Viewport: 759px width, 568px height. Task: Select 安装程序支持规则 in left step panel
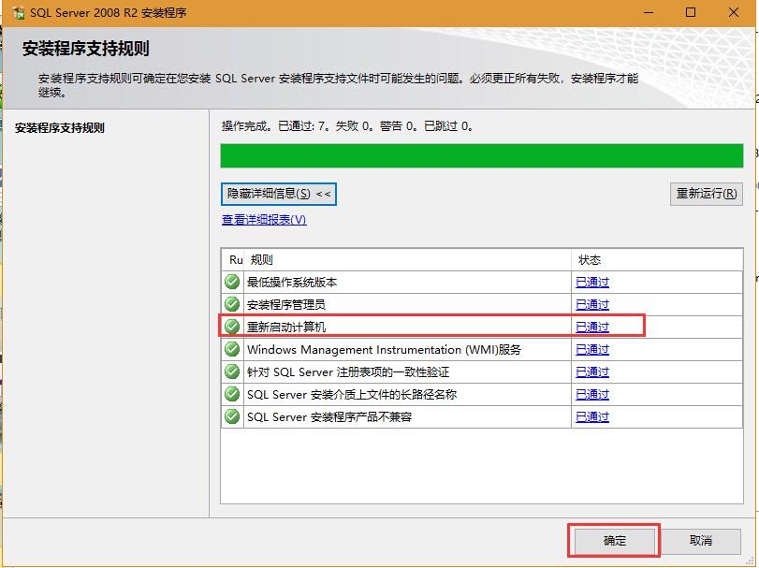(x=60, y=128)
